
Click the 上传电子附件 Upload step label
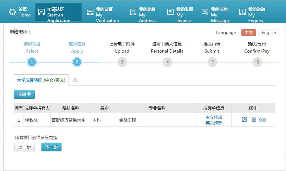(122, 47)
